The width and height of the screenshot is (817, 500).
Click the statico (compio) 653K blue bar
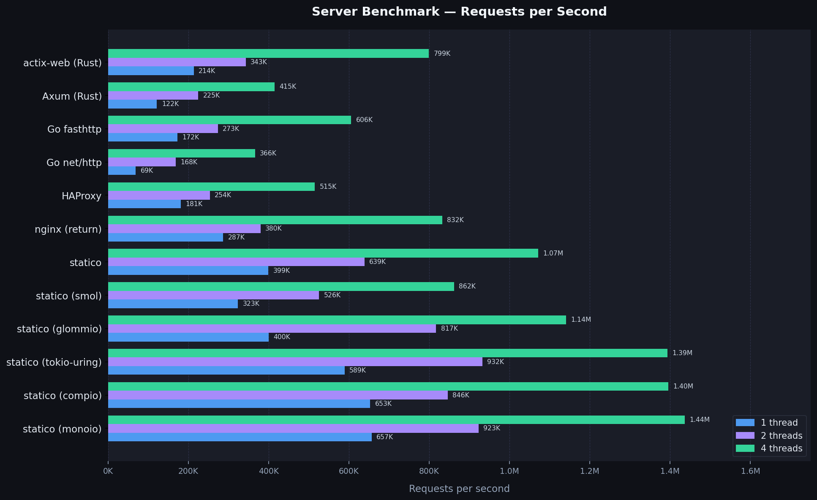[239, 404]
